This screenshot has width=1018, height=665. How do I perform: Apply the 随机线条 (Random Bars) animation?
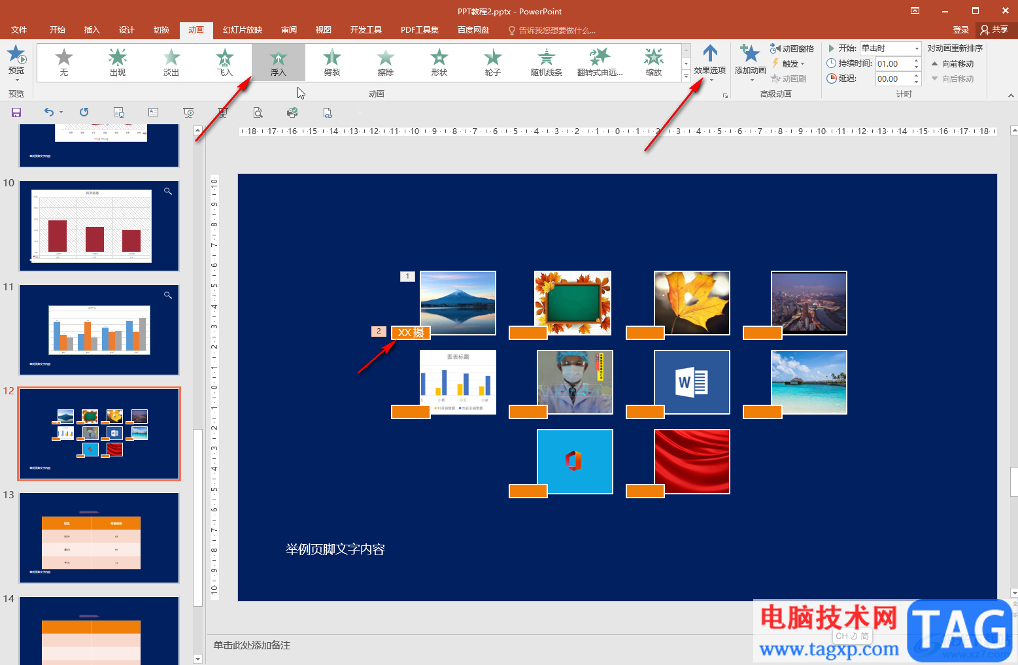click(547, 63)
